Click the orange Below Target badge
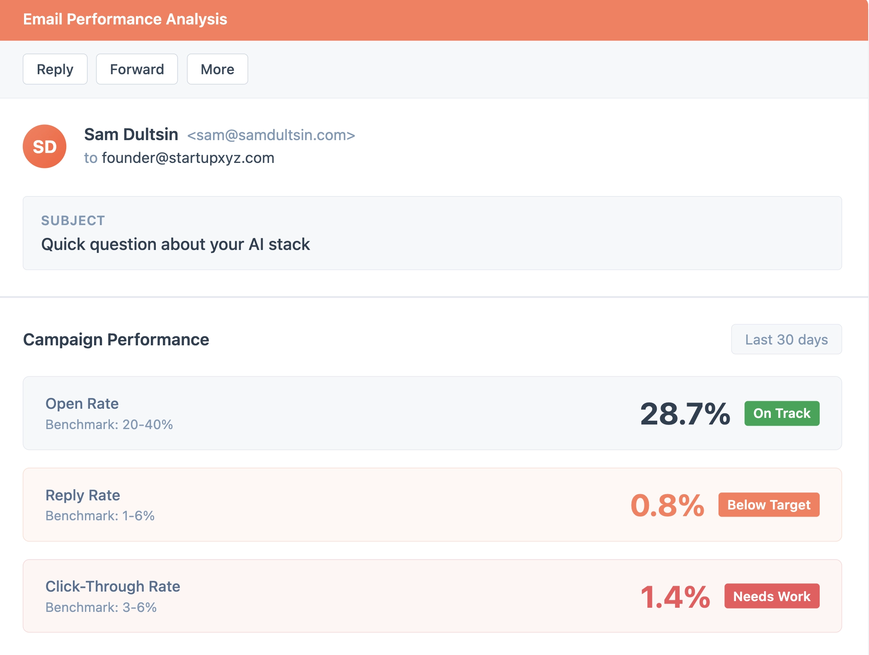 [x=769, y=505]
